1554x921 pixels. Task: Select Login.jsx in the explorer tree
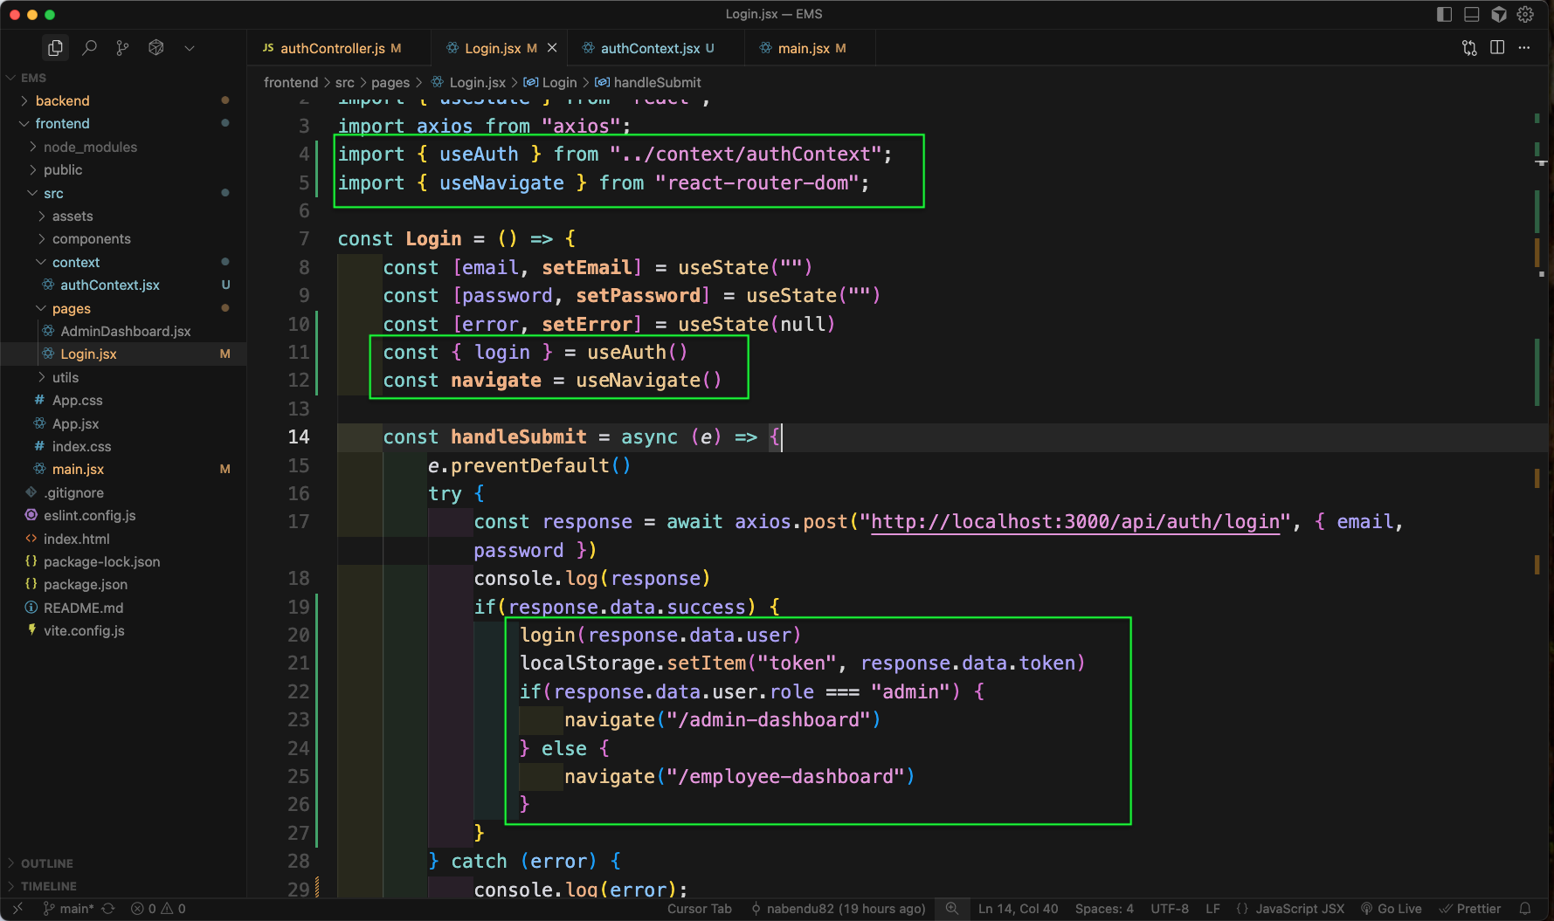click(123, 354)
